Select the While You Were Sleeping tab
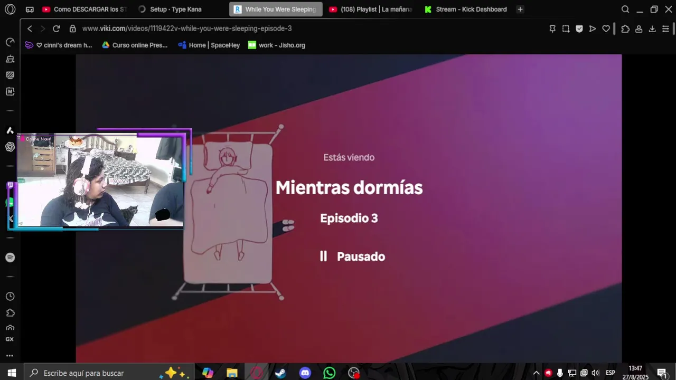676x380 pixels. (x=276, y=9)
